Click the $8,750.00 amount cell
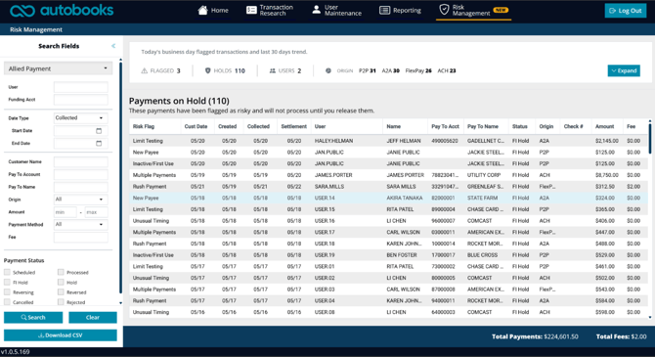Screen dimensions: 655x357 click(606, 175)
